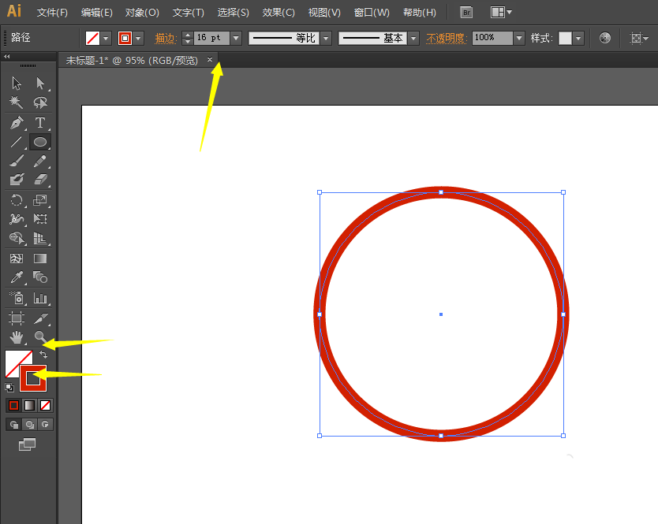Select the Selection tool black arrow
Viewport: 658px width, 524px height.
(17, 83)
